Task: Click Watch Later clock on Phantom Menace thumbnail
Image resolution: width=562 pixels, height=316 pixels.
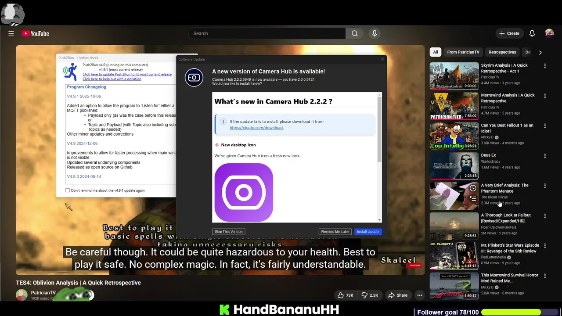Action: [473, 188]
